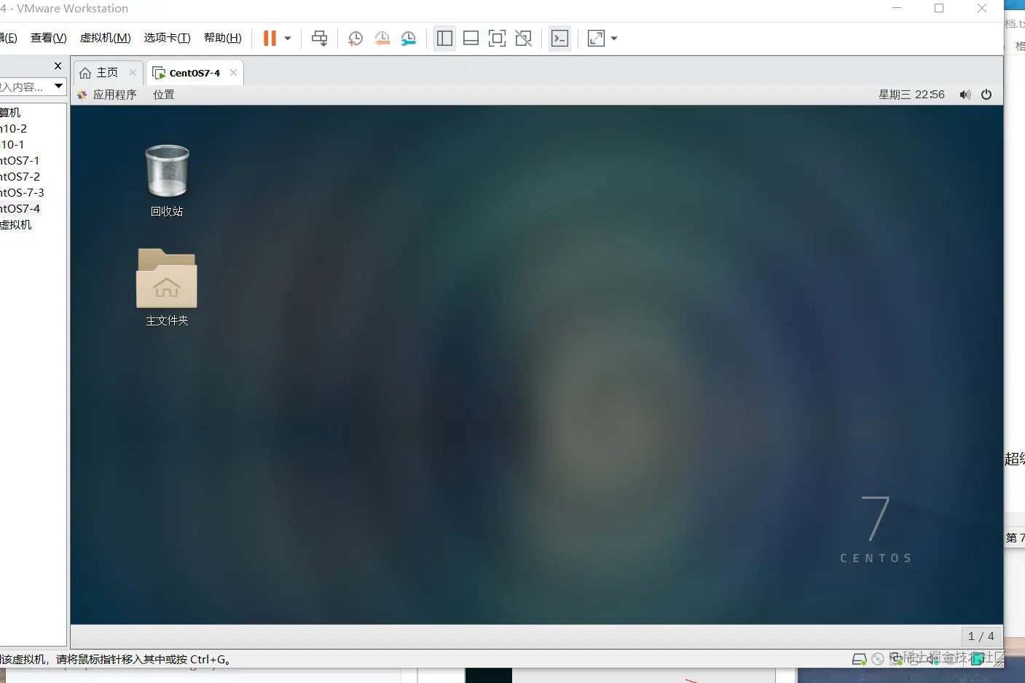
Task: Click the volume speaker icon in CentOS panel
Action: click(x=965, y=95)
